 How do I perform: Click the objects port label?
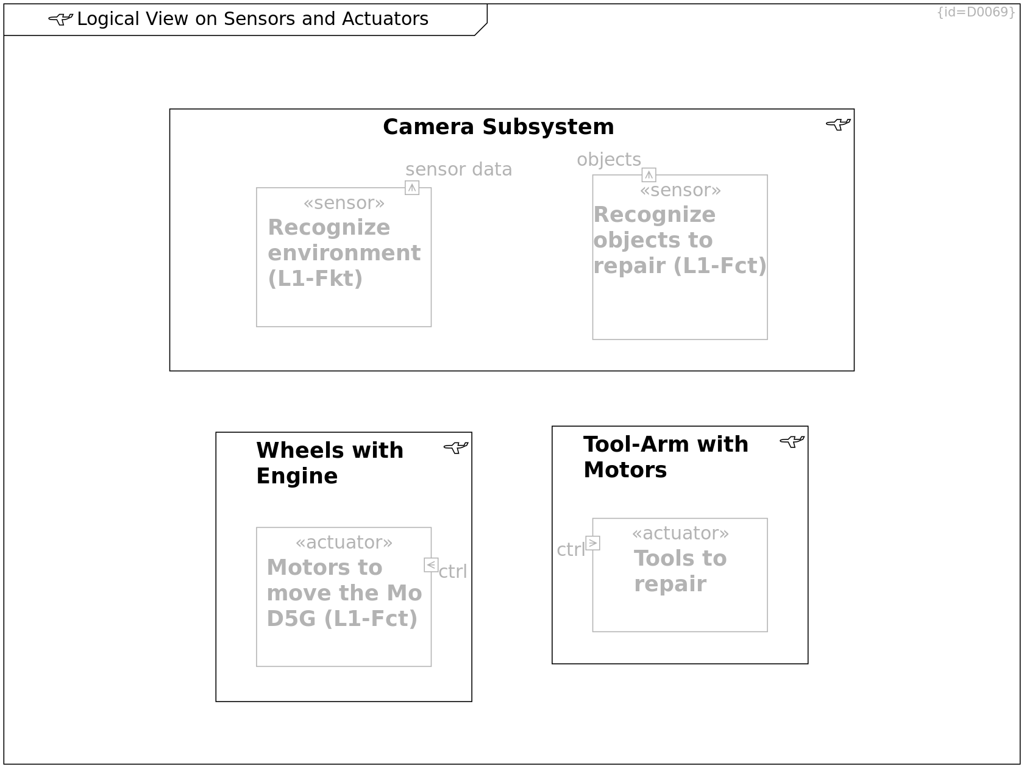[609, 160]
